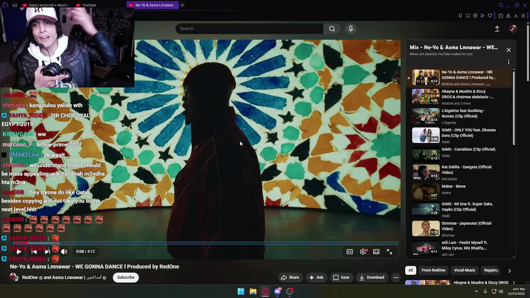Viewport: 530px width, 298px height.
Task: Play Kat Dahlia - Gangsta playlist item
Action: click(x=459, y=173)
